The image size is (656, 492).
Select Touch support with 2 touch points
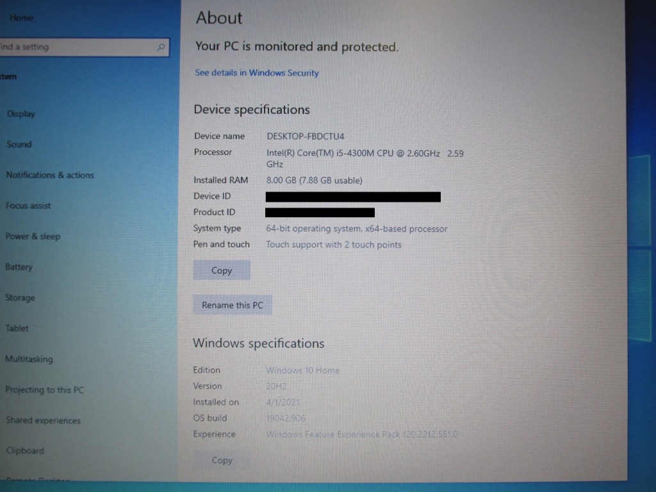(x=333, y=245)
